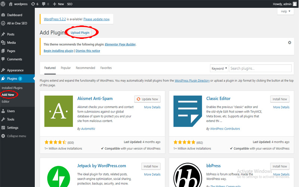Click the plus New icon in admin bar

[x=54, y=4]
